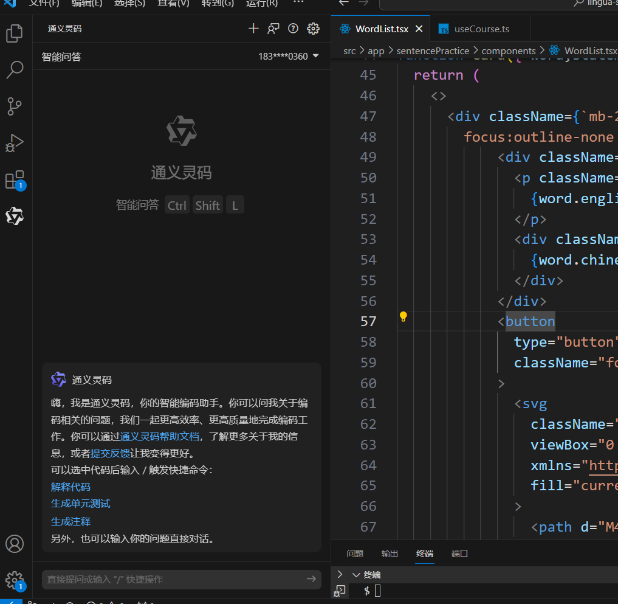
Task: Go forward with the right arrow
Action: pos(363,3)
